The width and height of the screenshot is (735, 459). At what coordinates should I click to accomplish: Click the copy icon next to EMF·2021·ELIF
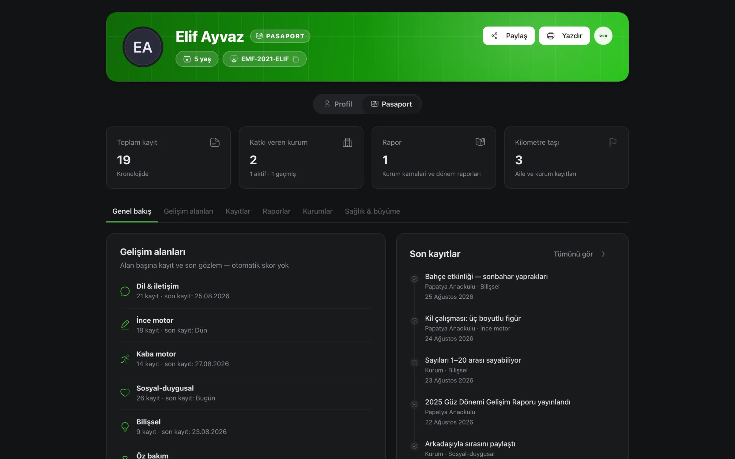pyautogui.click(x=296, y=59)
